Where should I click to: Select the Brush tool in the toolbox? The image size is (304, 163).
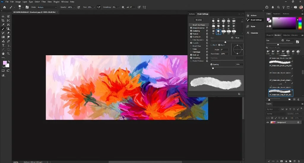[x=3, y=29]
